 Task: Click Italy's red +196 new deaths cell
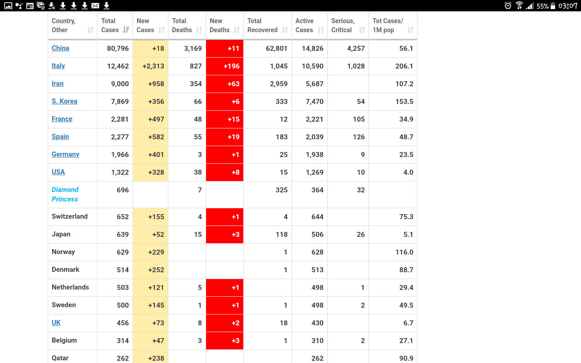point(225,66)
